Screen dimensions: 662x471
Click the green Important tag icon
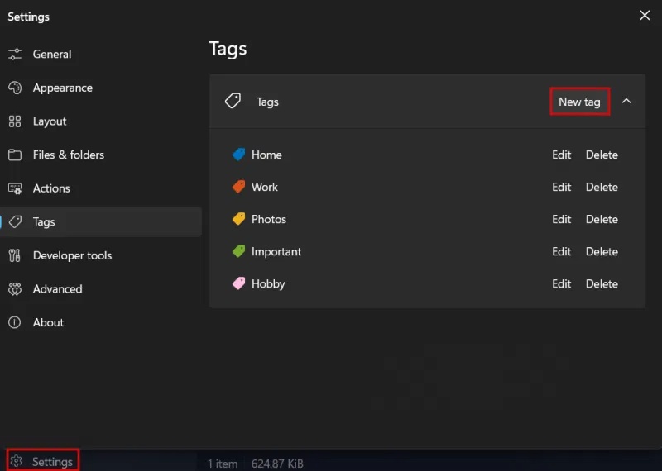point(238,251)
